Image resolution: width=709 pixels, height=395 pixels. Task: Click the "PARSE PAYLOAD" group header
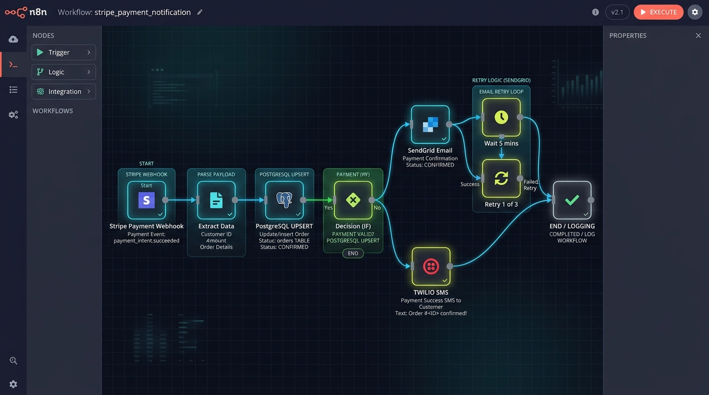pos(216,174)
